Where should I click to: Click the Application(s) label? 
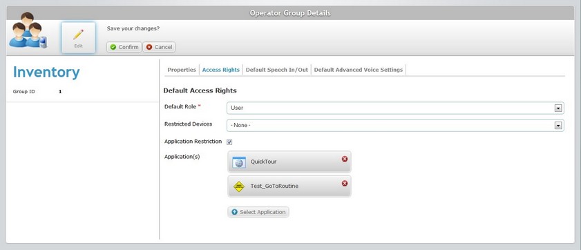click(x=182, y=157)
